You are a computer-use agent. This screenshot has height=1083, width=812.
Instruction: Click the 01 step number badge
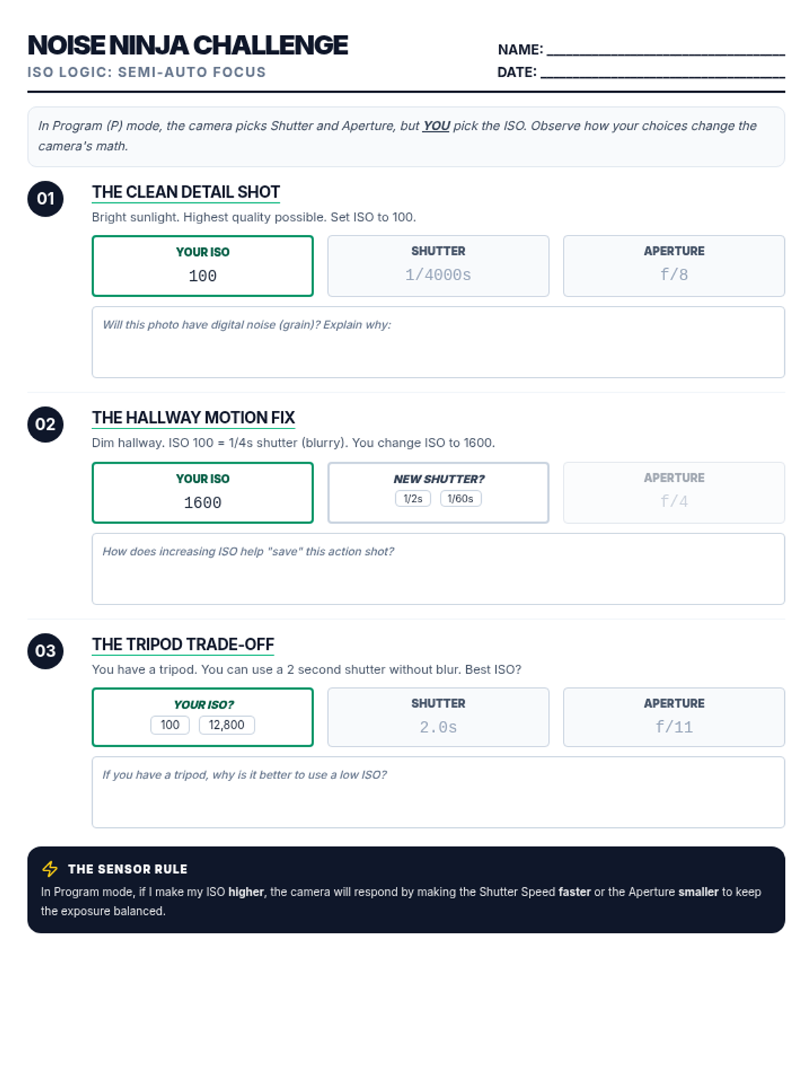coord(45,199)
